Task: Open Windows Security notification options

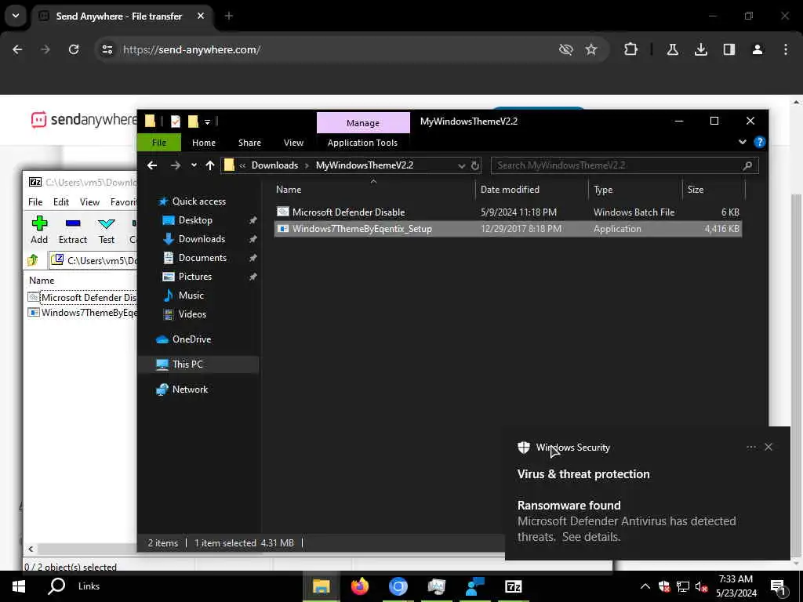Action: click(750, 447)
